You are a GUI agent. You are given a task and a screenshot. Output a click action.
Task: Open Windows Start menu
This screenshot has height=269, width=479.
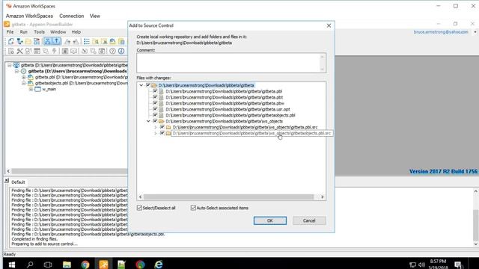[12, 265]
